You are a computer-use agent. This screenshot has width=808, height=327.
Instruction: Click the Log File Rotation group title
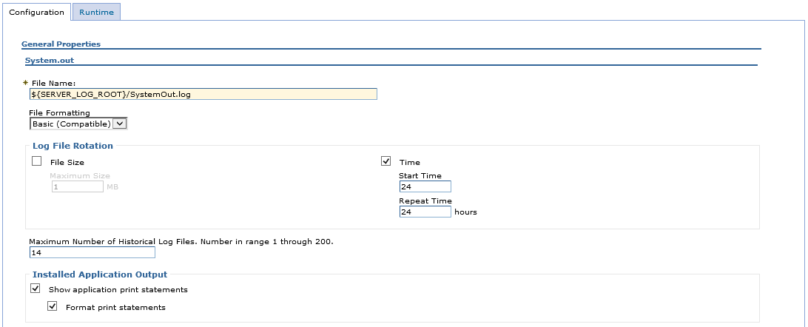(73, 146)
